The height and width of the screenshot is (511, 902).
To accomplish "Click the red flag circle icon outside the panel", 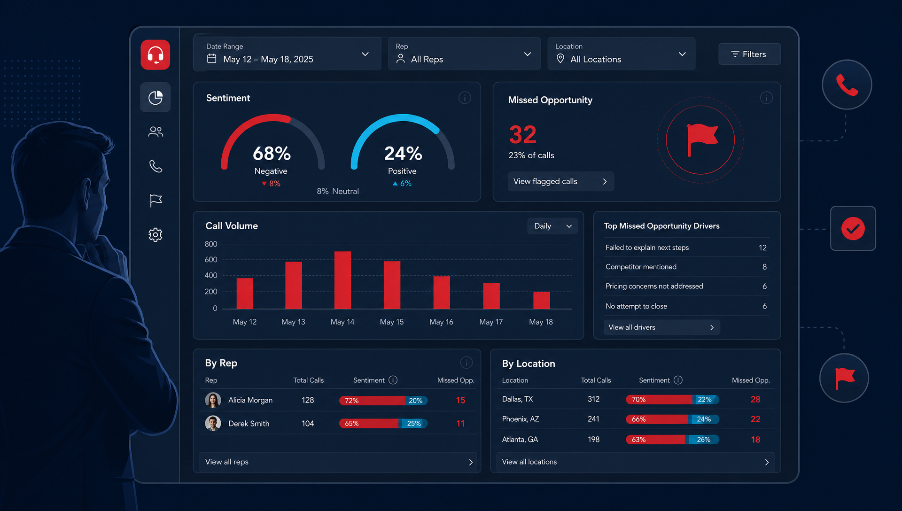I will [844, 378].
